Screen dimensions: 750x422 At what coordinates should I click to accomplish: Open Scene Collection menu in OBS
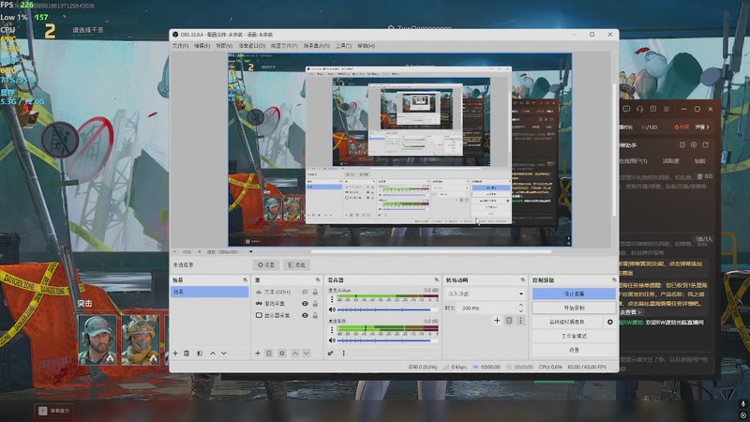[317, 46]
